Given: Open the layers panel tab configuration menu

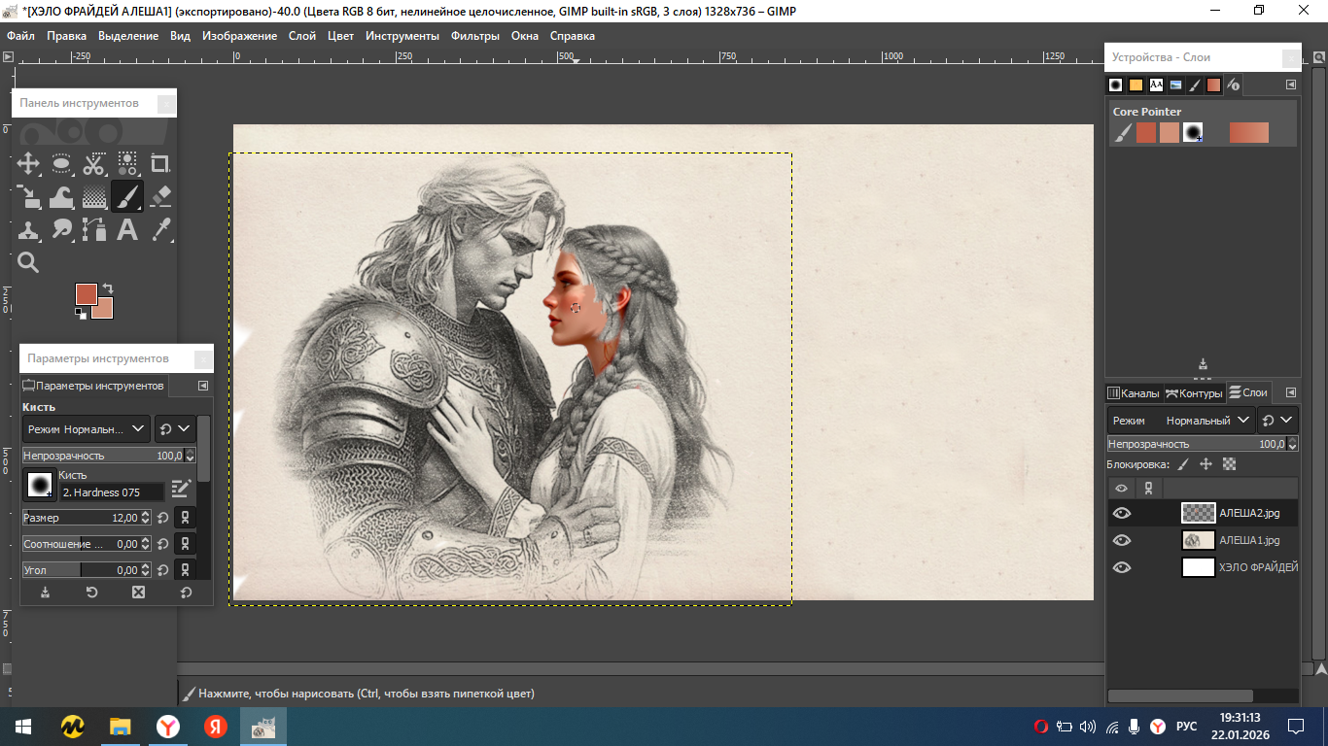Looking at the screenshot, I should (x=1291, y=392).
